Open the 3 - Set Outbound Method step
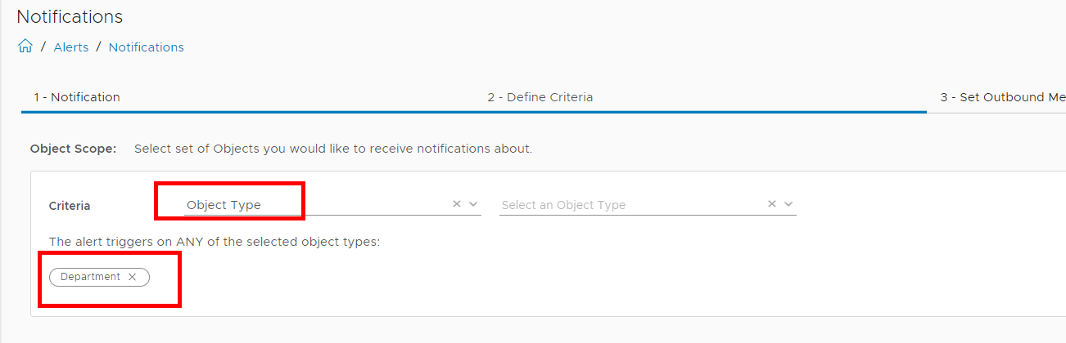1066x343 pixels. click(1003, 97)
